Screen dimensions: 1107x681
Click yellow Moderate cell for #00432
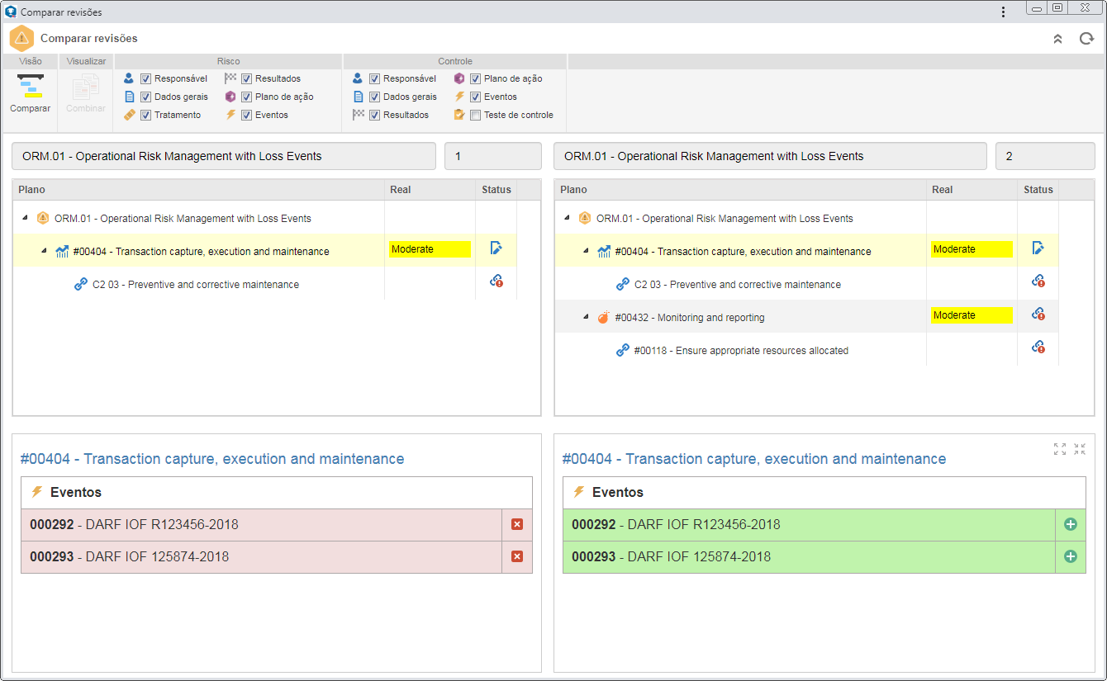click(972, 315)
